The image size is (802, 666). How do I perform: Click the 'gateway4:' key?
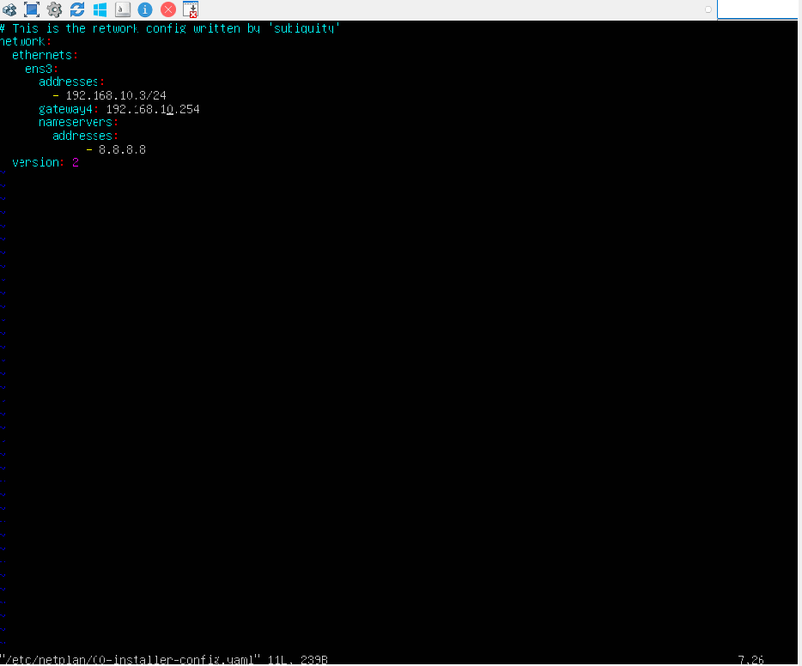click(69, 109)
